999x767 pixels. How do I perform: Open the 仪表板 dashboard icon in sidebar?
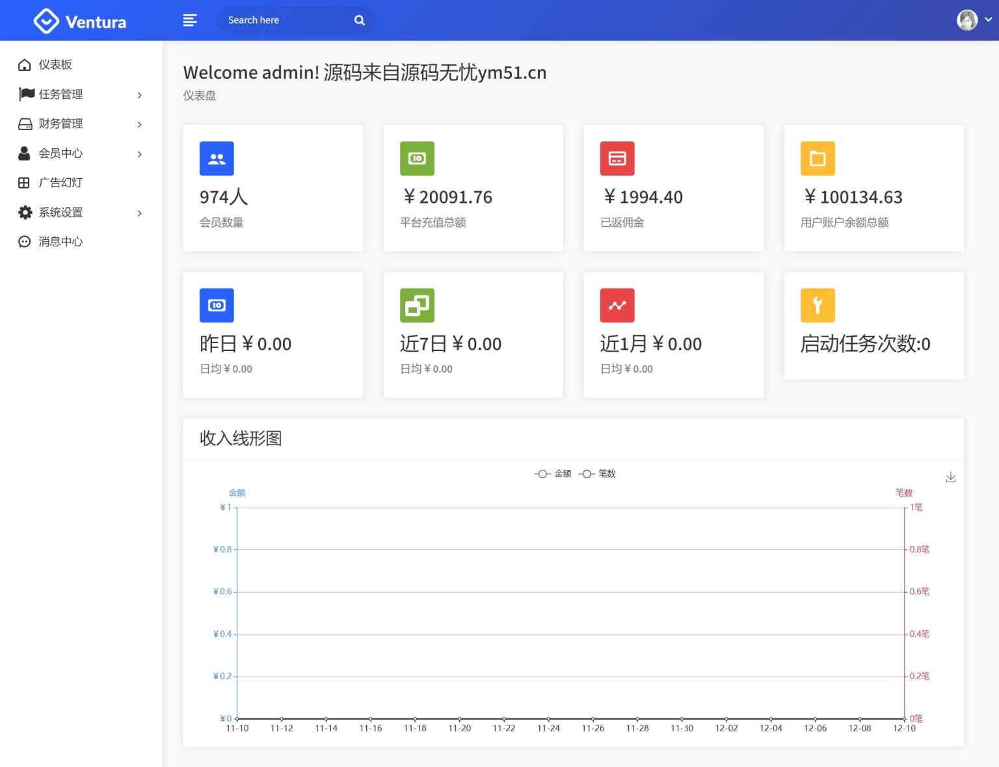[x=24, y=64]
